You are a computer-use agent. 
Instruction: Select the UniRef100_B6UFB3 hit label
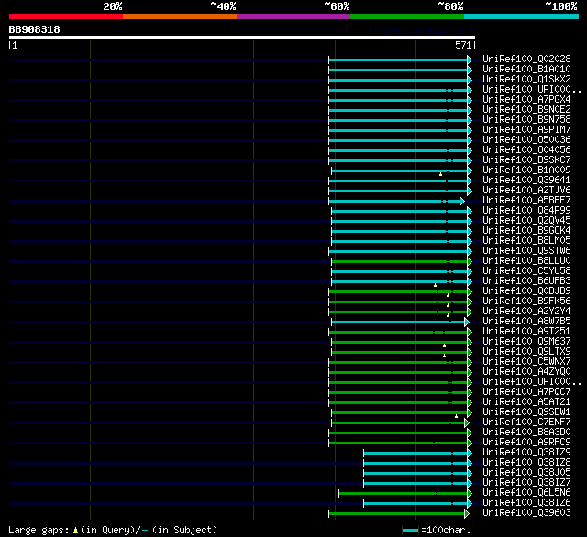[x=526, y=281]
